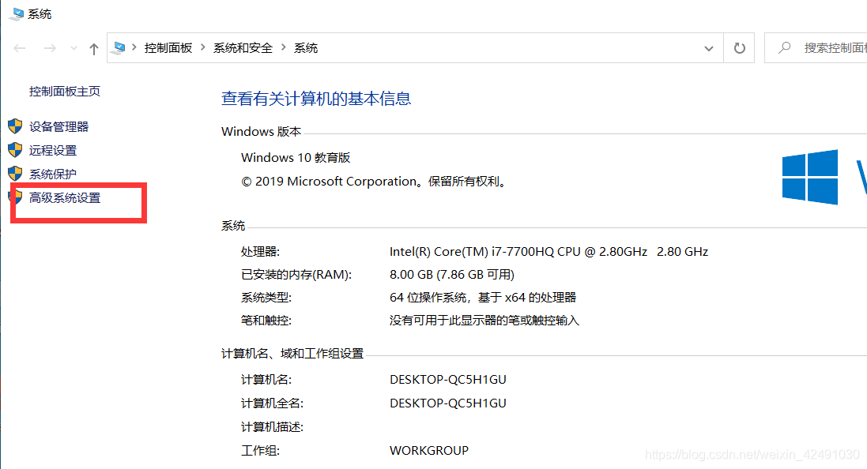Click the 工作组: label

coord(261,451)
